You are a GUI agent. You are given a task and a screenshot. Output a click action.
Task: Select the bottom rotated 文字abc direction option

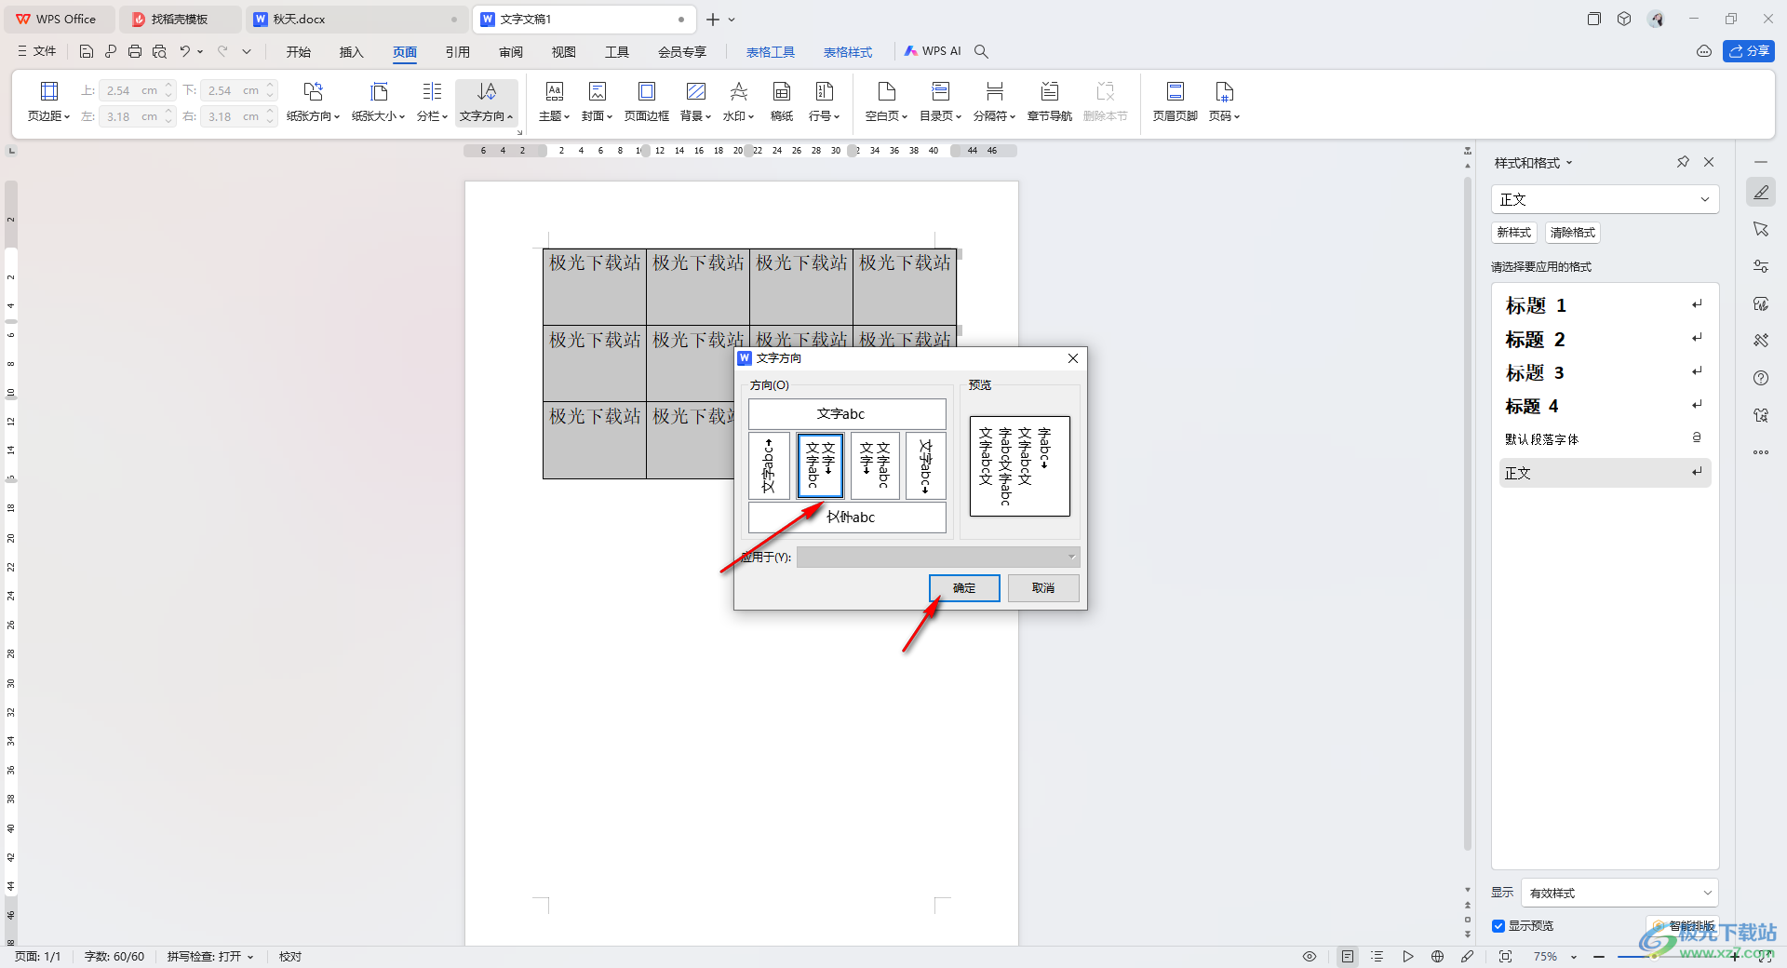point(847,518)
